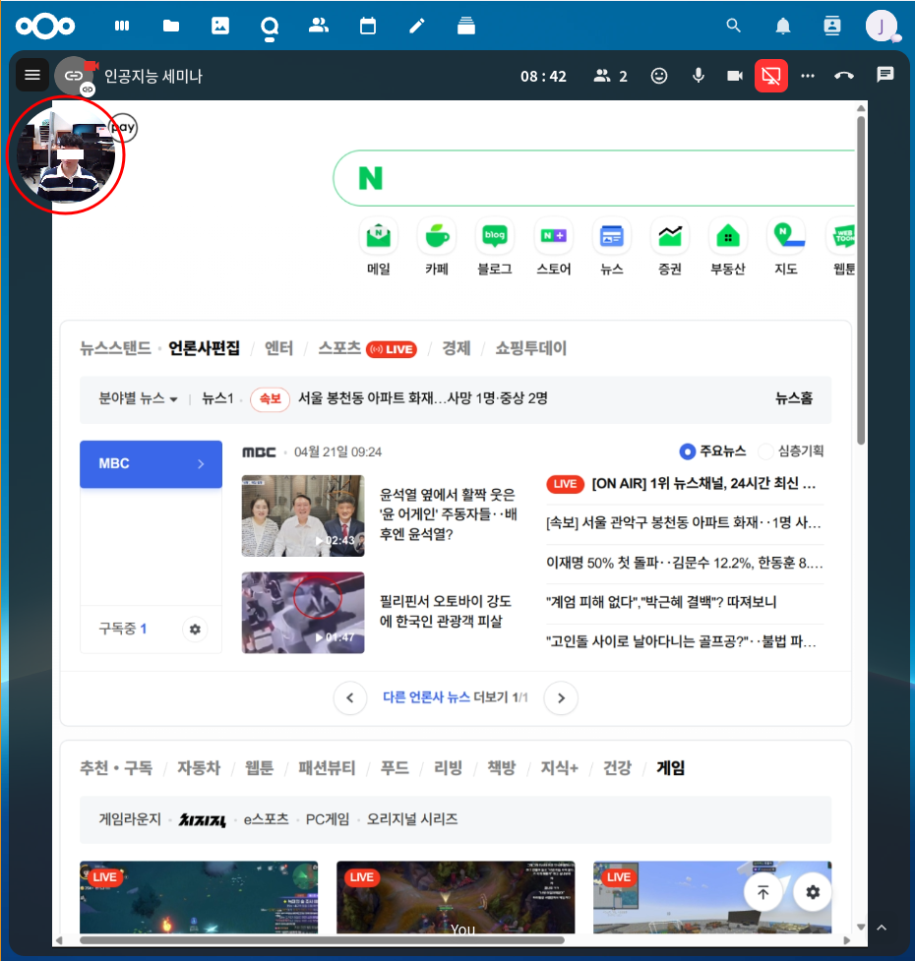This screenshot has height=961, width=915.
Task: Mute the microphone
Action: (x=699, y=76)
